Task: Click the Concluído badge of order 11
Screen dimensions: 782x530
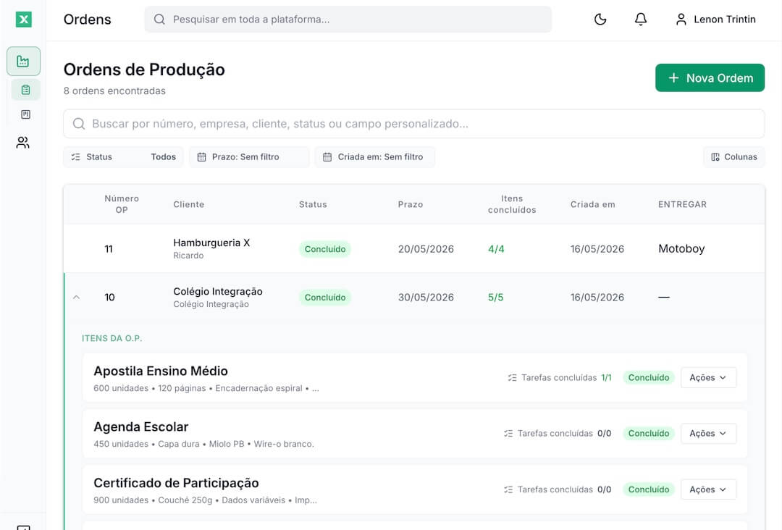Action: click(x=324, y=249)
